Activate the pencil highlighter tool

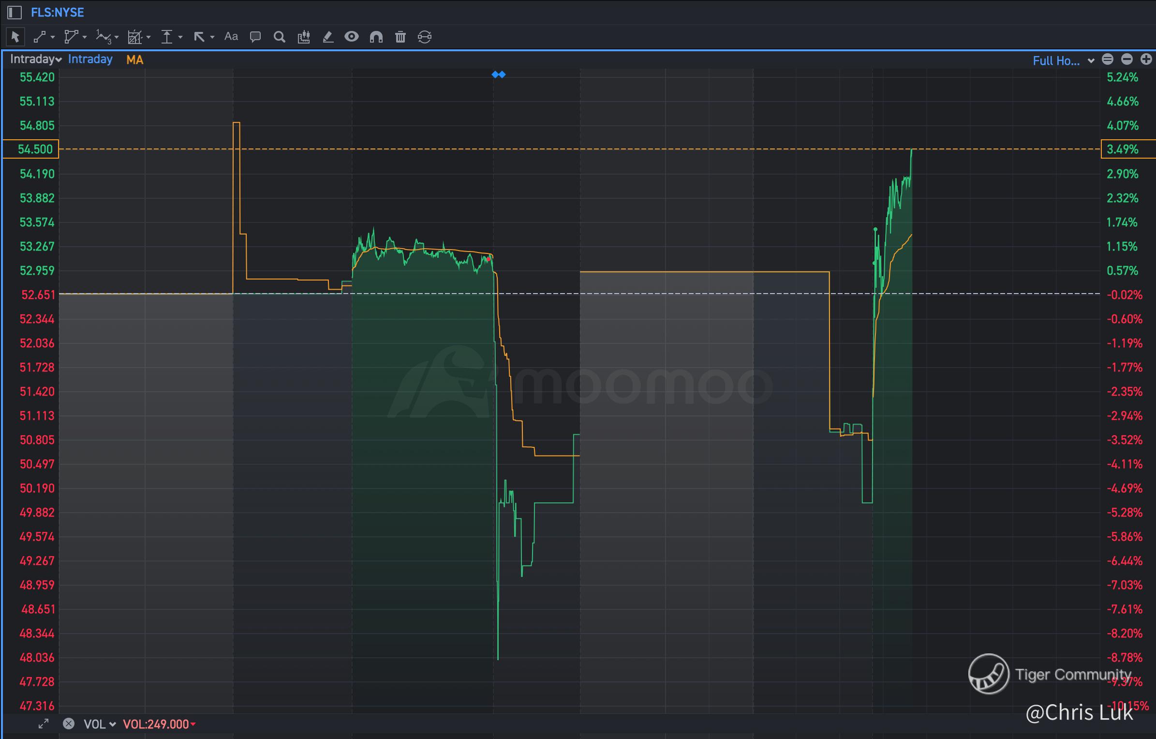pyautogui.click(x=328, y=37)
